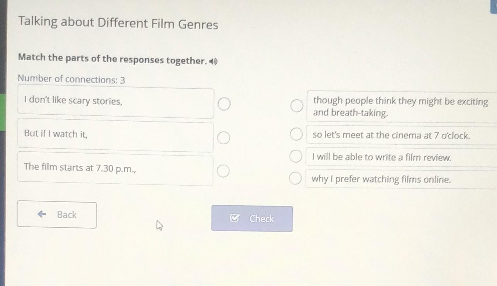This screenshot has height=286, width=497.
Task: Choose the "write a film review" answer box
Action: (x=401, y=157)
